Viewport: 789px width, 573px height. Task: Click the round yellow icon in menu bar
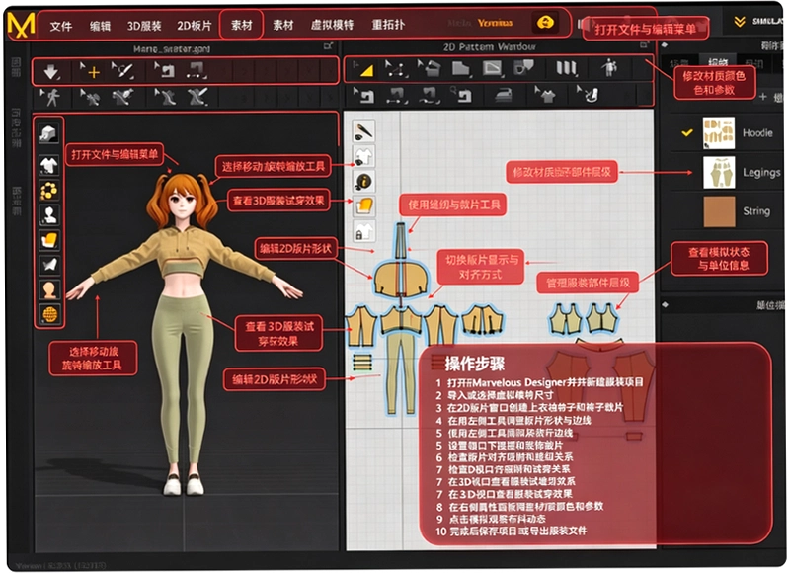pyautogui.click(x=545, y=22)
